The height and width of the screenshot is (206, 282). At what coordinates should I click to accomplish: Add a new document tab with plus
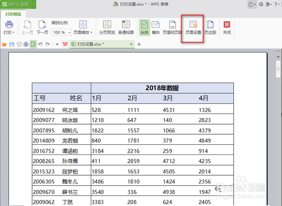click(139, 44)
